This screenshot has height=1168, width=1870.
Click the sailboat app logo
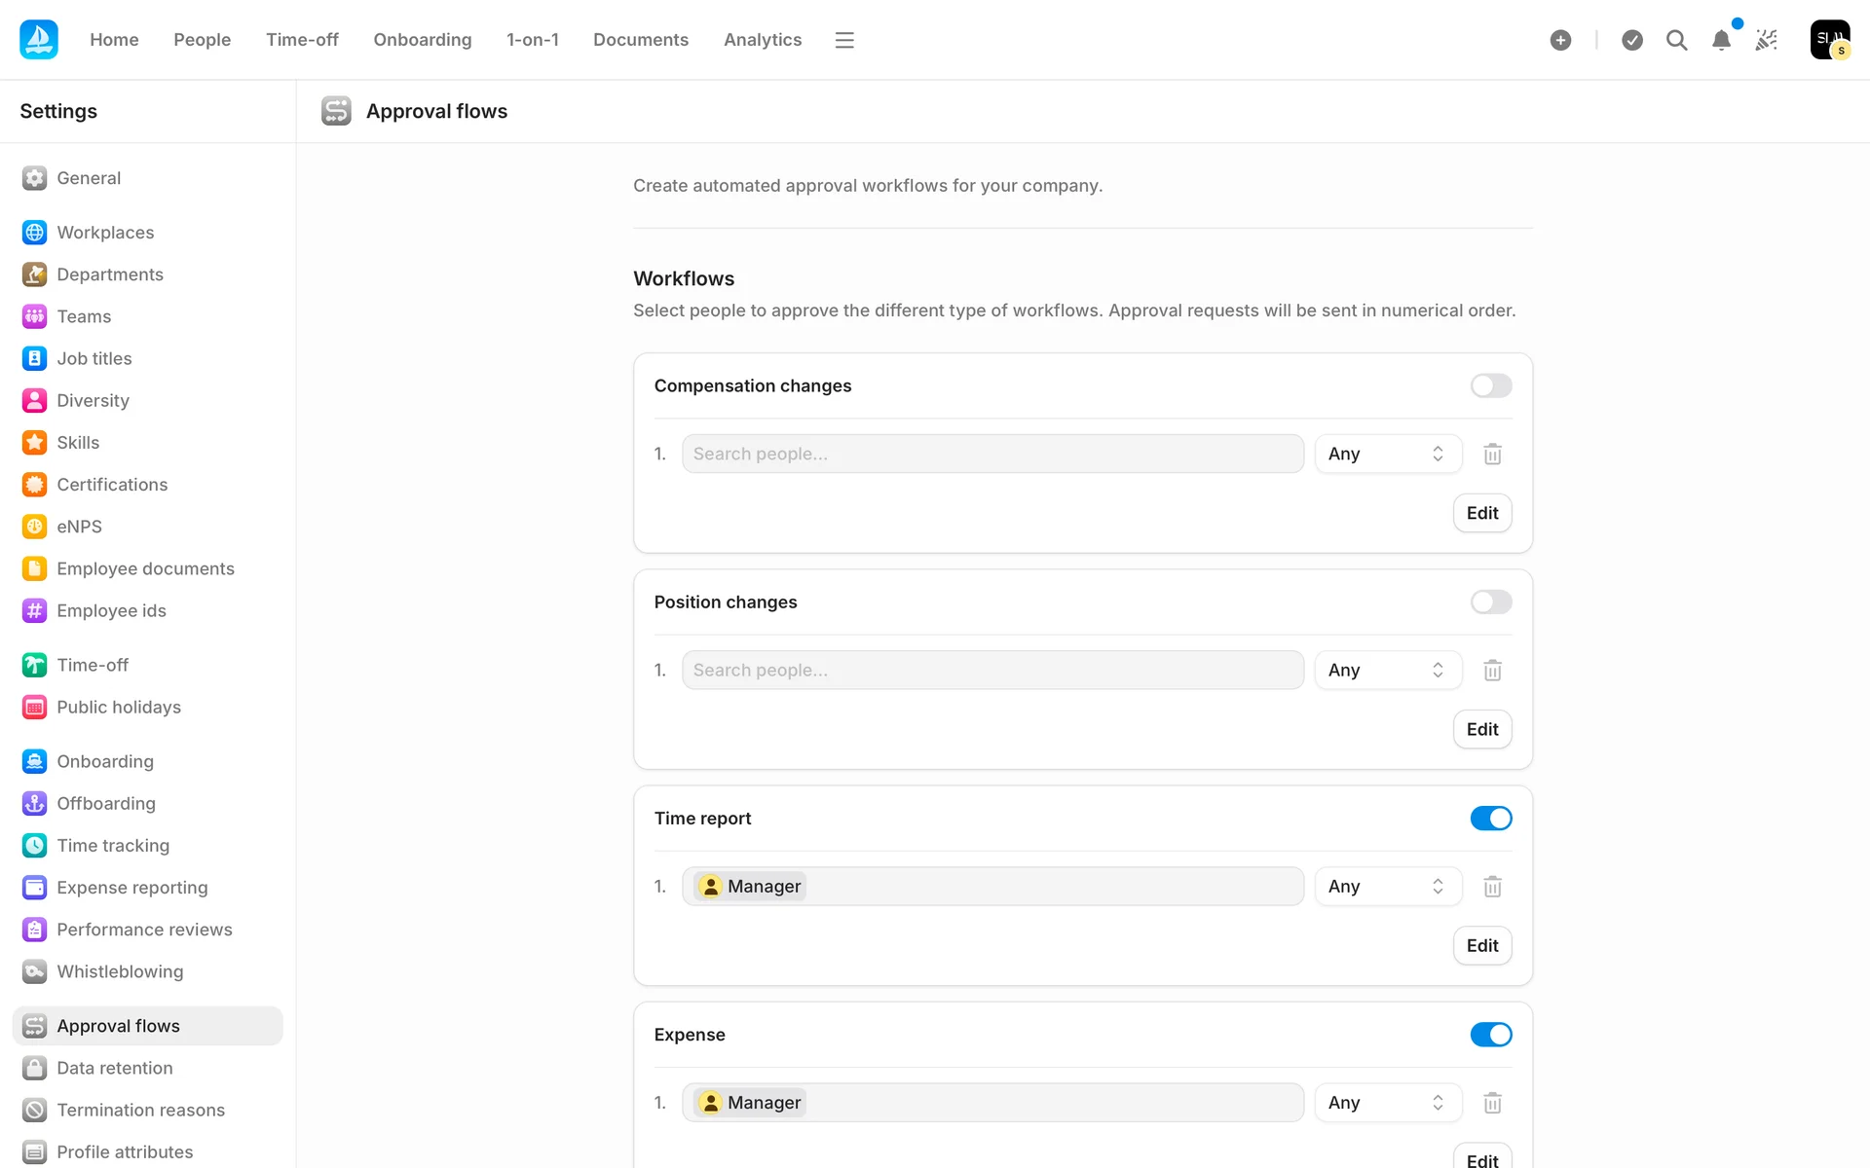tap(39, 40)
